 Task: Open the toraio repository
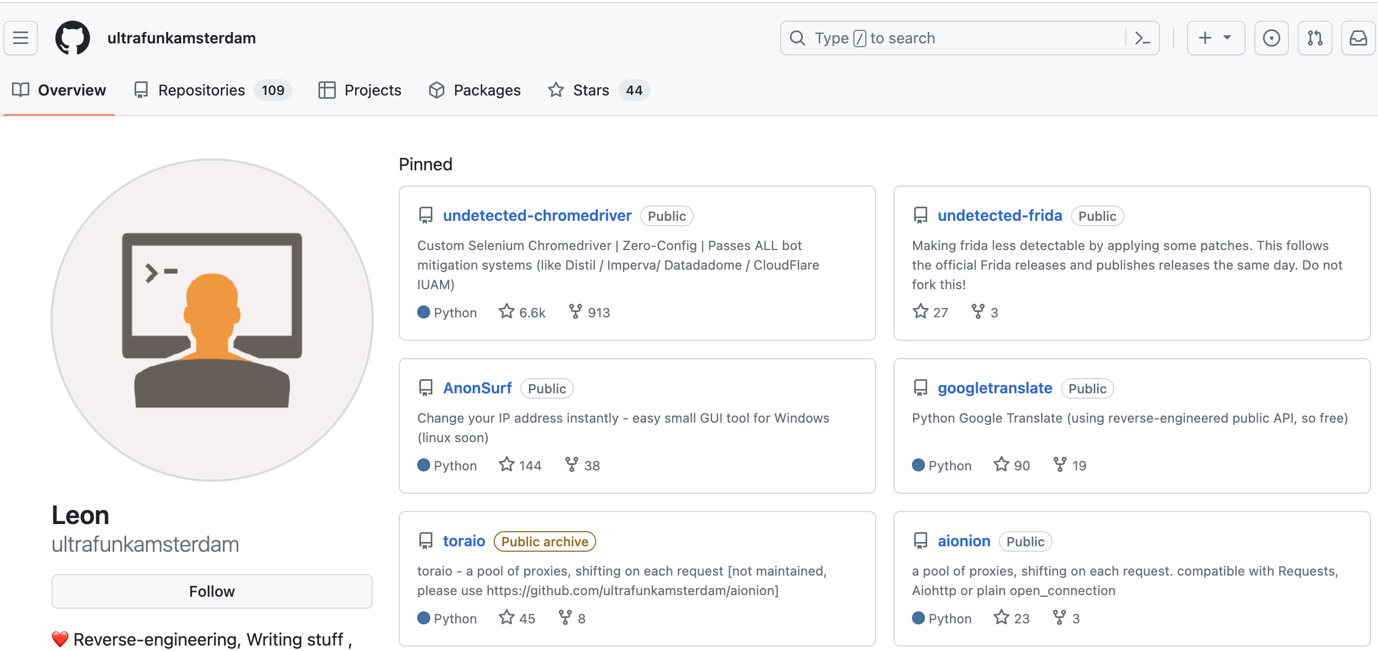click(464, 541)
